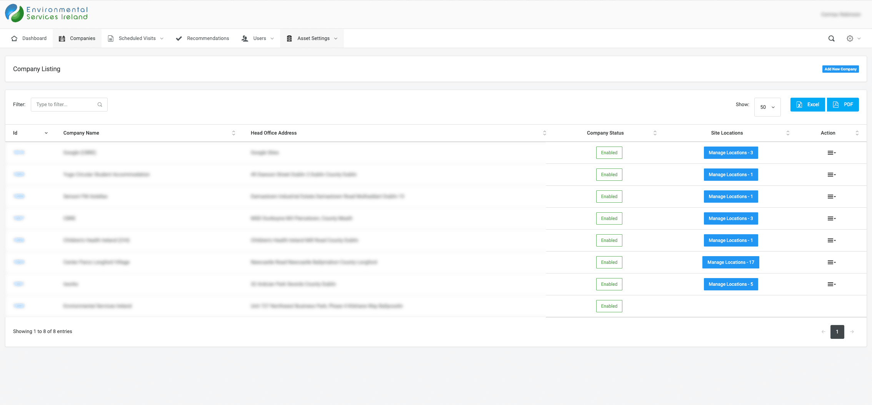Click the Asset Settings server icon

(289, 38)
